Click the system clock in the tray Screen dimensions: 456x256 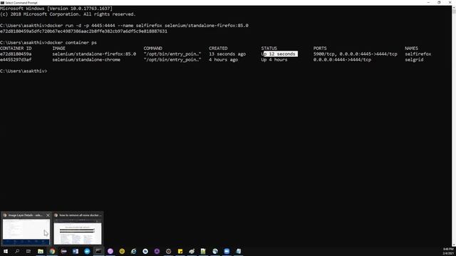point(448,251)
